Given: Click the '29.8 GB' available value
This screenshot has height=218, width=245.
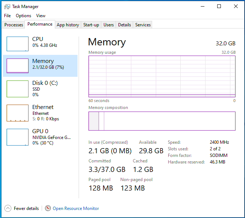Looking at the screenshot, I should [x=151, y=151].
